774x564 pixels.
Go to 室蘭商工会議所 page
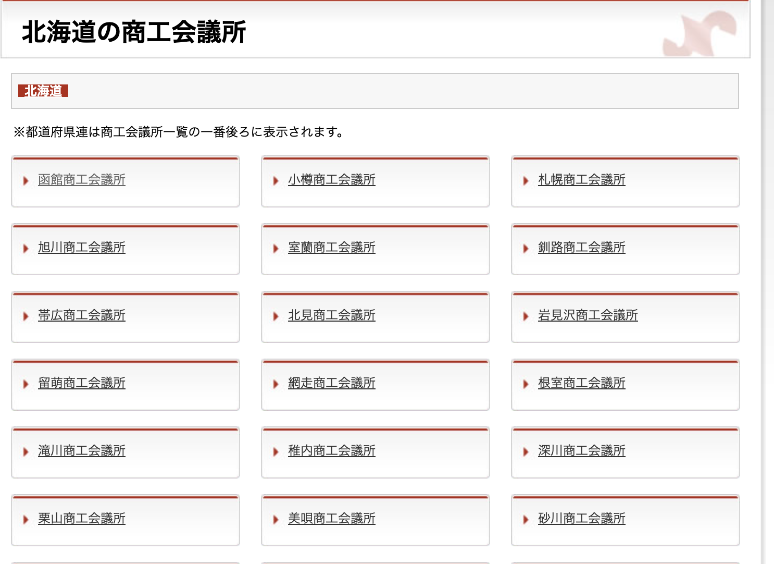coord(332,248)
